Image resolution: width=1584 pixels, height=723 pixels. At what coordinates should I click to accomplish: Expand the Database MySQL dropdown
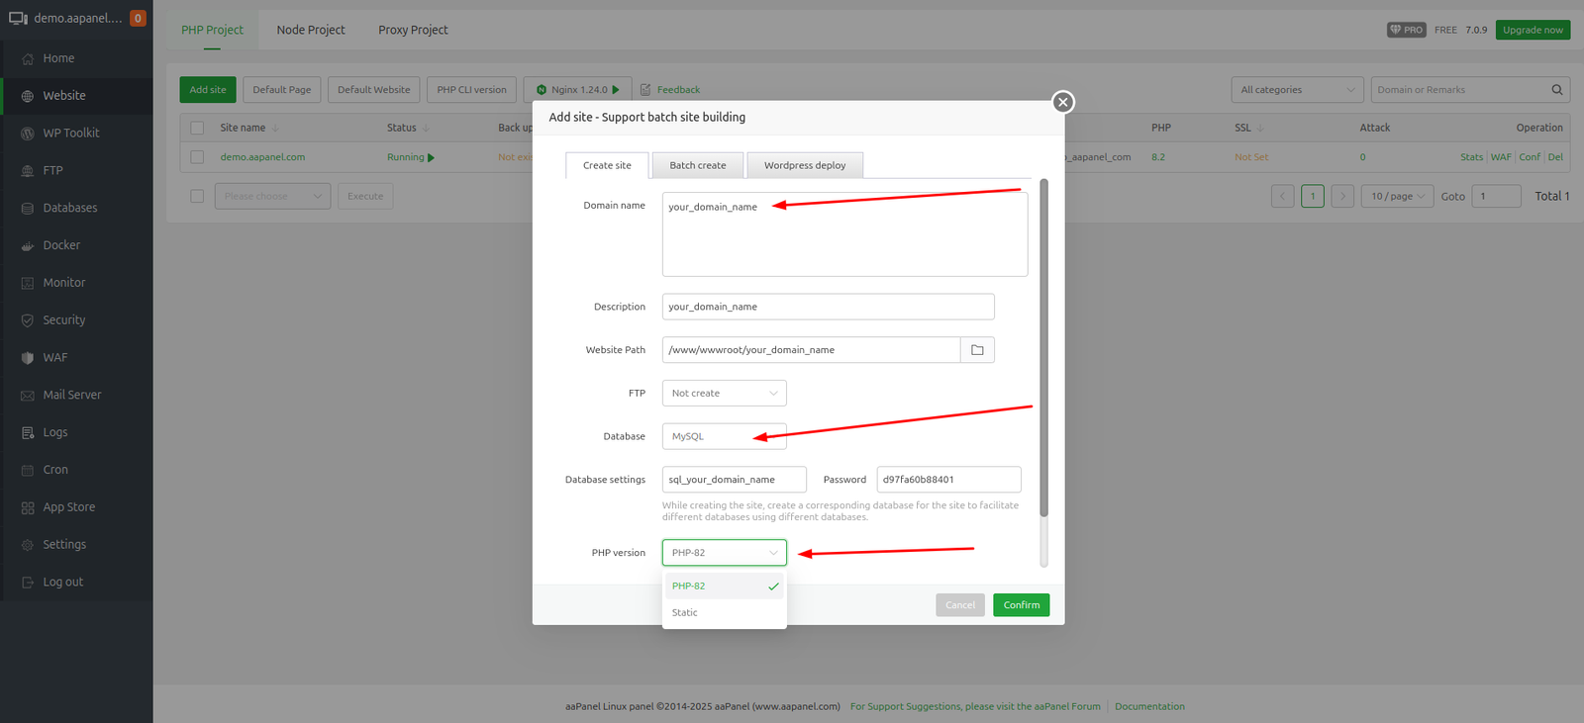(724, 436)
